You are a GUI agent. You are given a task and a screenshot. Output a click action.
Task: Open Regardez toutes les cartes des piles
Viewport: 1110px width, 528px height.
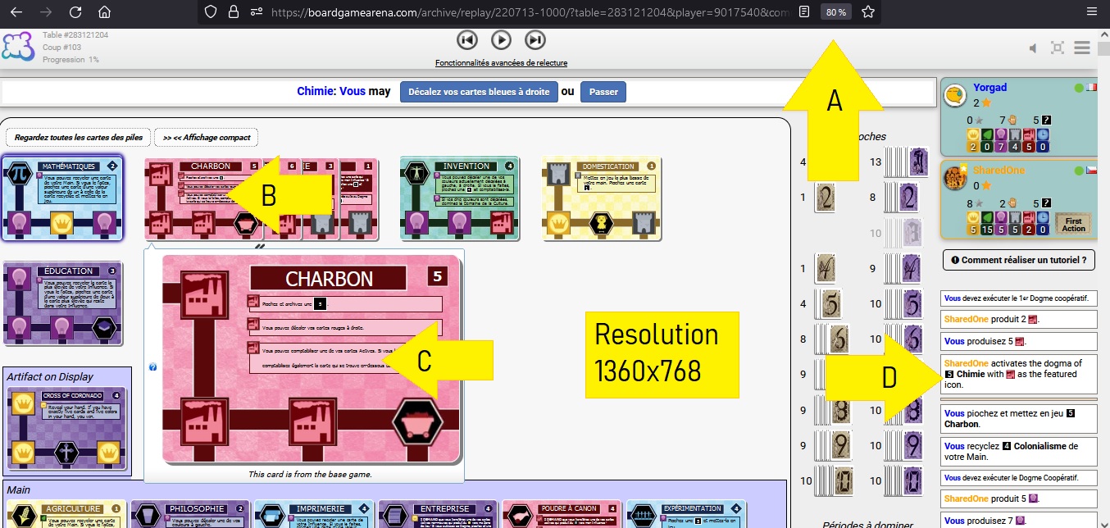pos(78,137)
